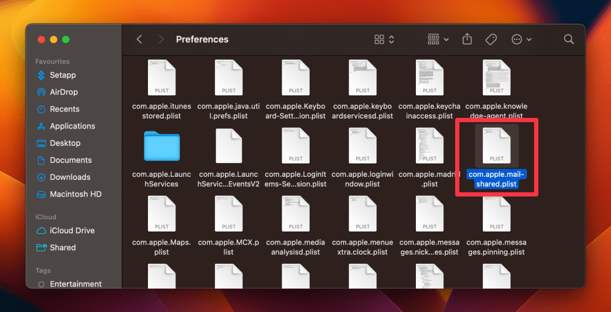Image resolution: width=611 pixels, height=312 pixels.
Task: Click the Share toolbar icon
Action: pos(467,39)
